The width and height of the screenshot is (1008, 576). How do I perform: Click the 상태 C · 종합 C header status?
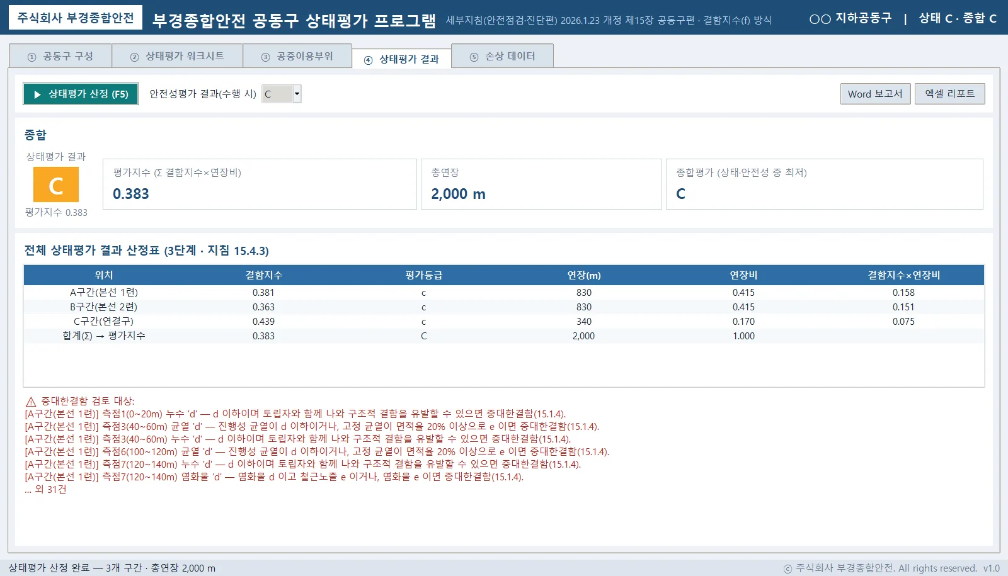(958, 18)
